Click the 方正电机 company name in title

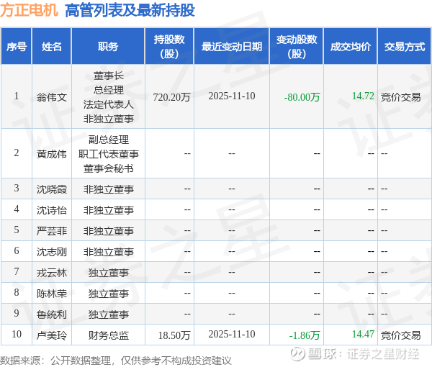pos(30,11)
